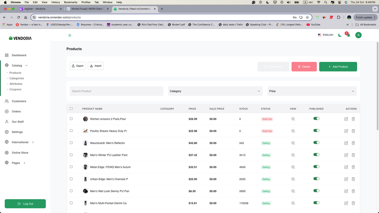Click the Kitchen scissors product thumbnail
Viewport: 379px width, 213px height.
[x=85, y=119]
